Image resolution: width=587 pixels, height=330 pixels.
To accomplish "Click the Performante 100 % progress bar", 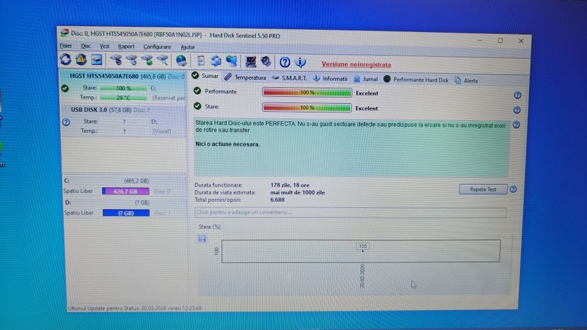I will [x=307, y=92].
